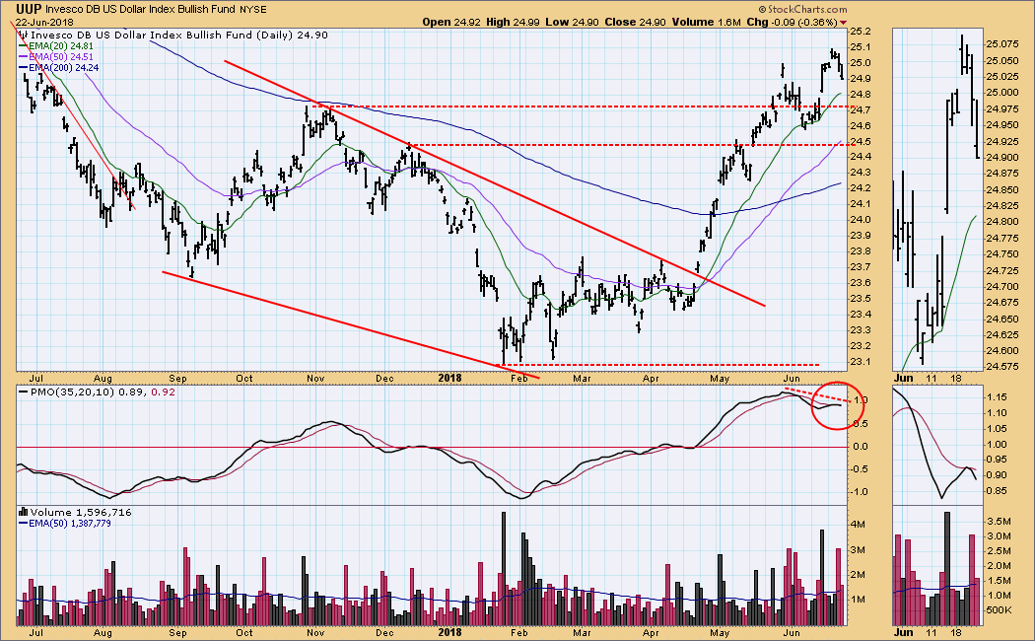The width and height of the screenshot is (1035, 641).
Task: Click the 'Chg -0.09 (-0.36%)' text
Action: [x=792, y=22]
